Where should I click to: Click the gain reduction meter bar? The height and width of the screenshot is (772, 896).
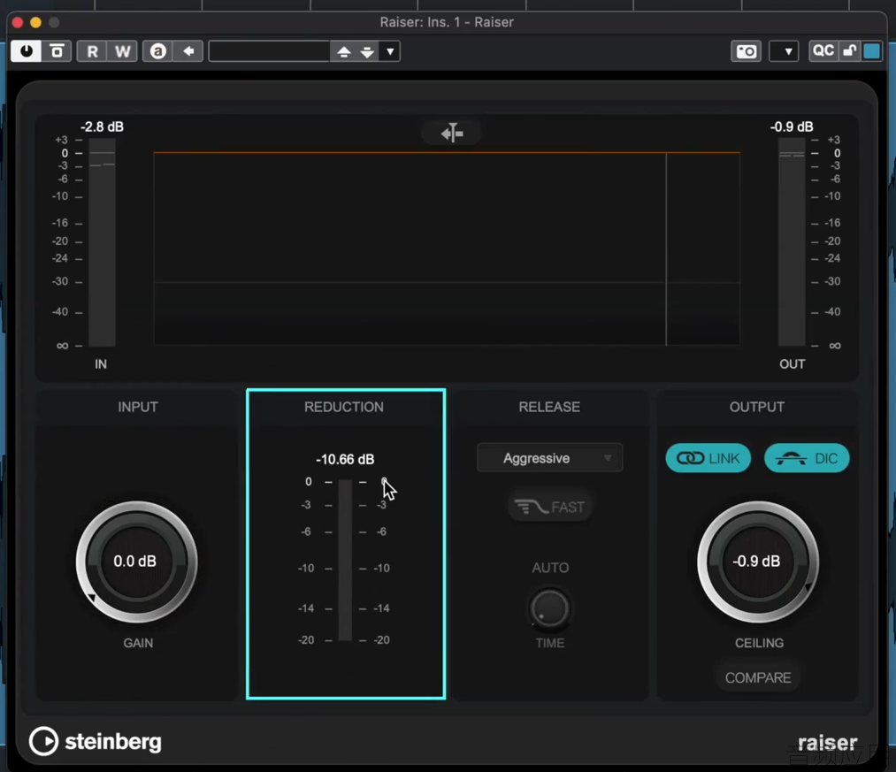point(345,560)
